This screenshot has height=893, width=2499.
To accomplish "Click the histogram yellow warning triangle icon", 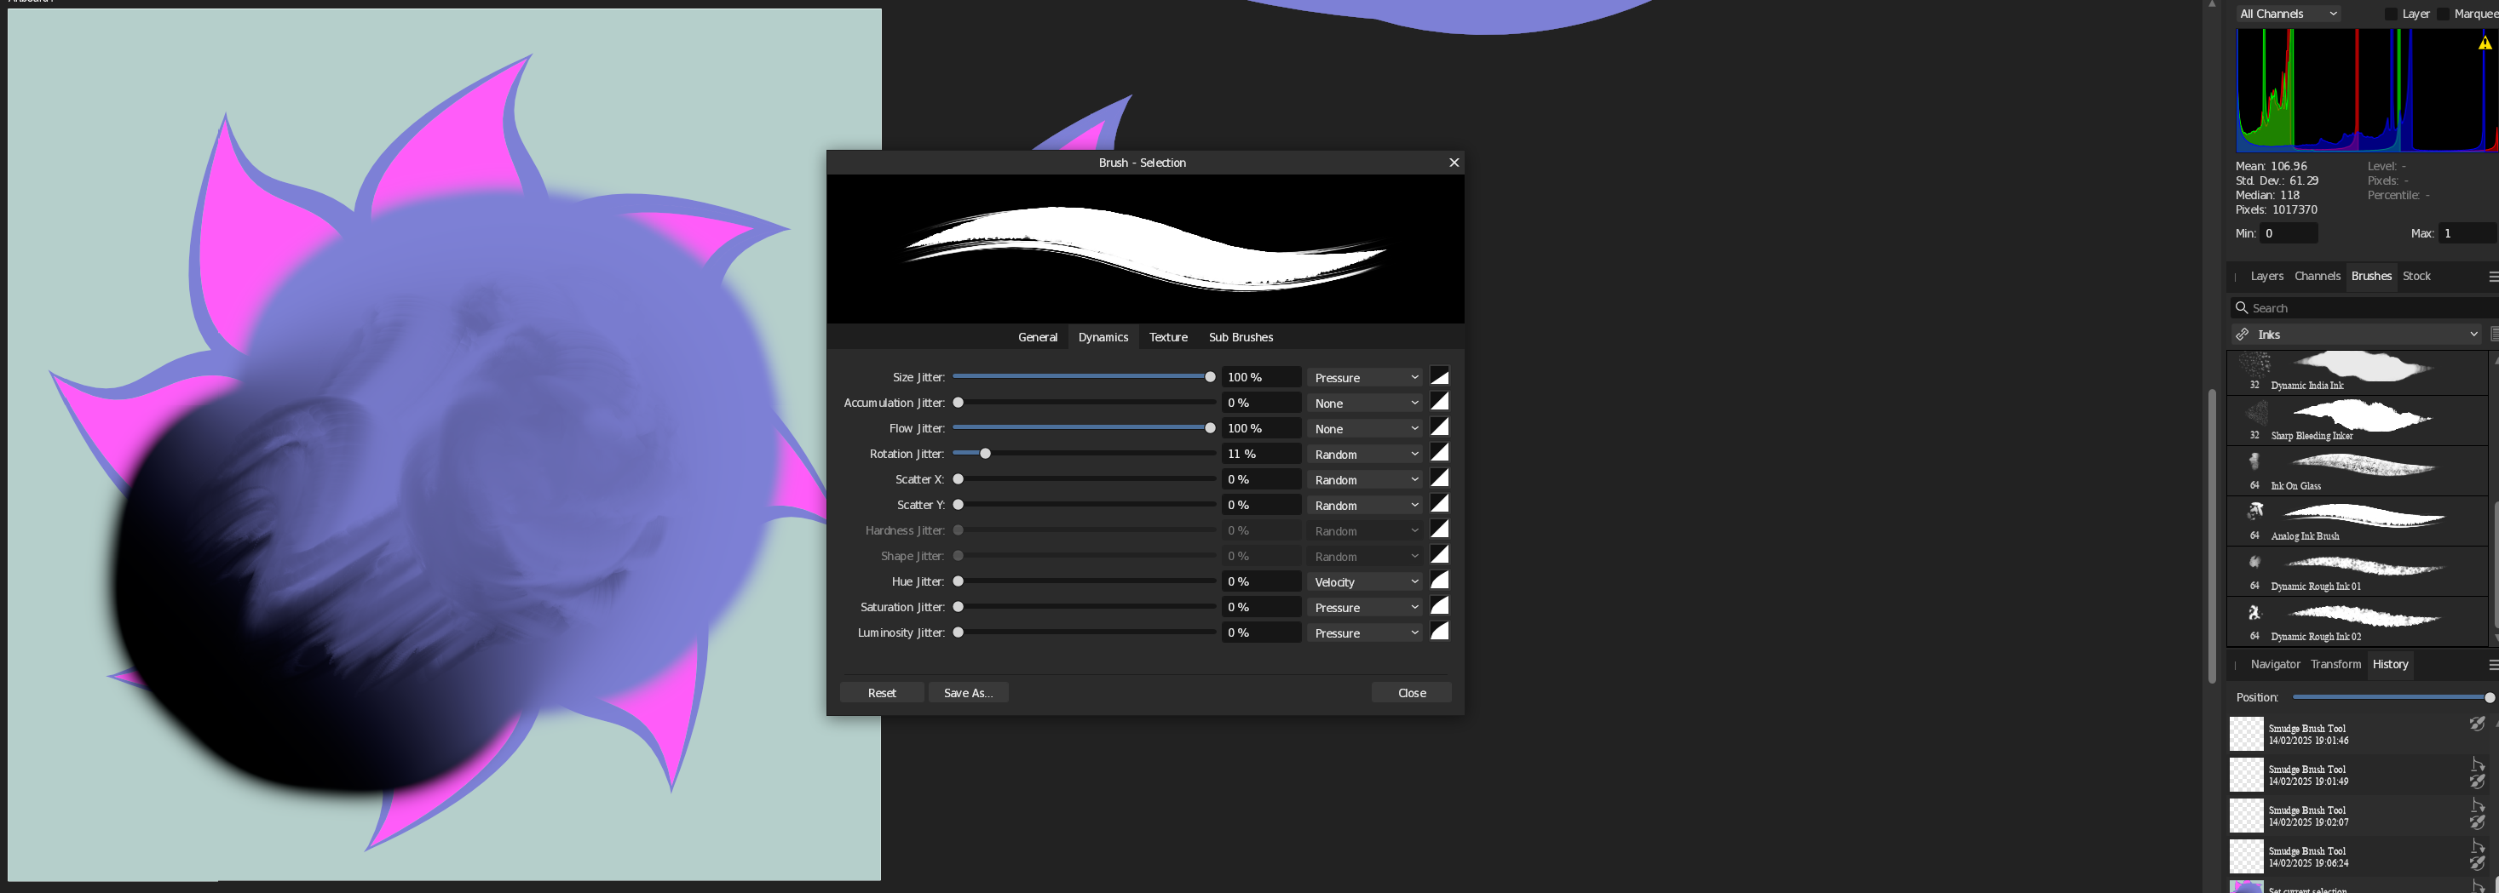I will pos(2485,43).
